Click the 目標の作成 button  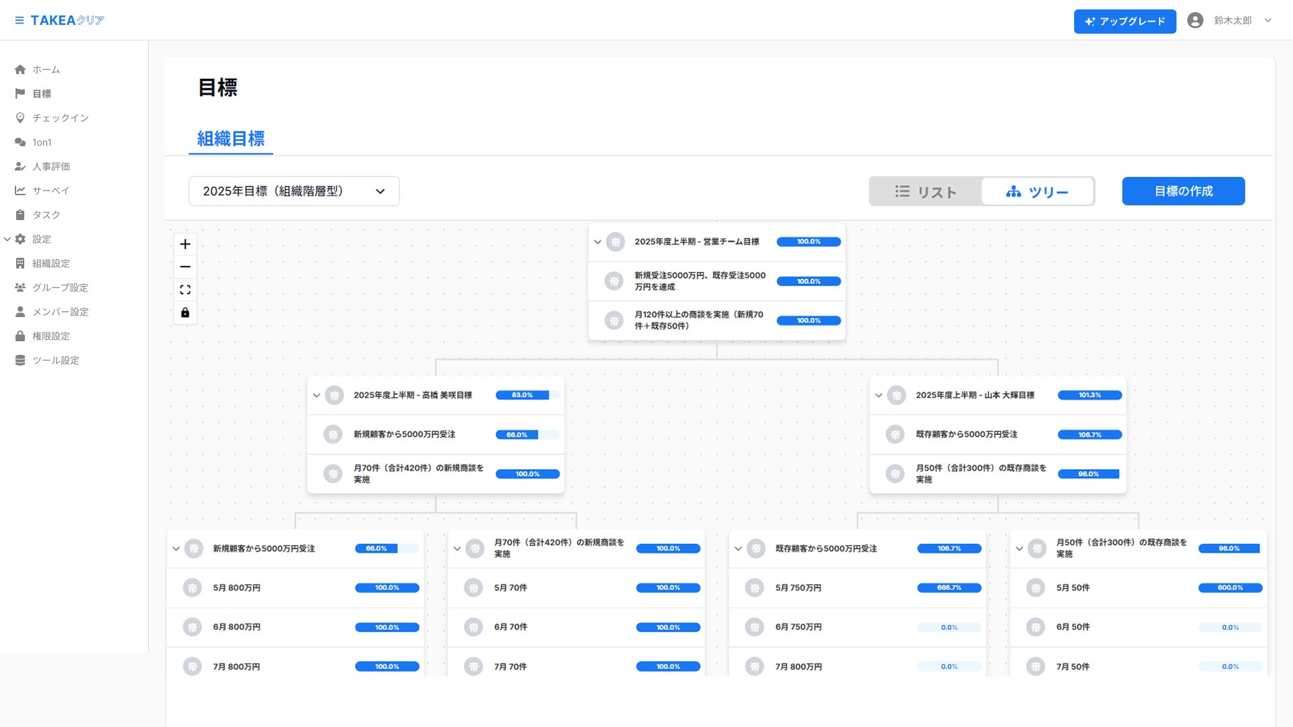point(1183,191)
